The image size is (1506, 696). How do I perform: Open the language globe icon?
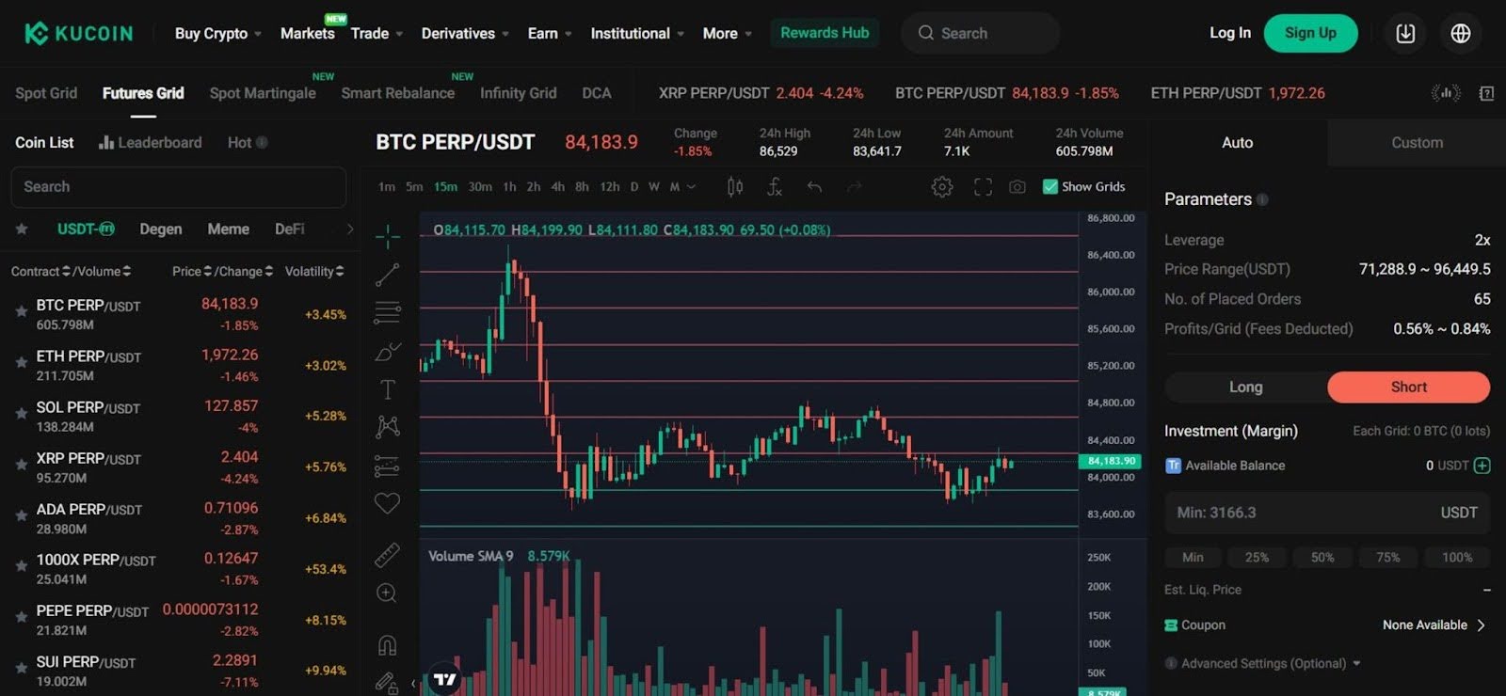coord(1461,33)
